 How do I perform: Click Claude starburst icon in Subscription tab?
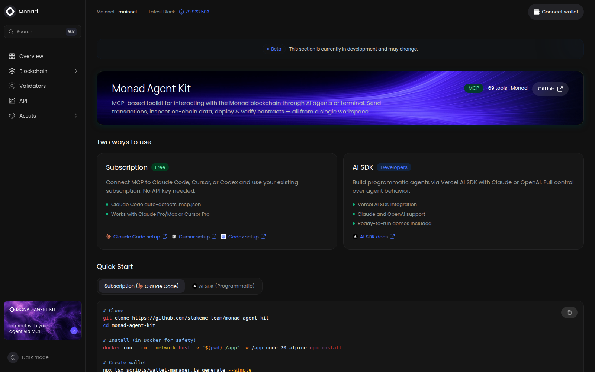141,286
